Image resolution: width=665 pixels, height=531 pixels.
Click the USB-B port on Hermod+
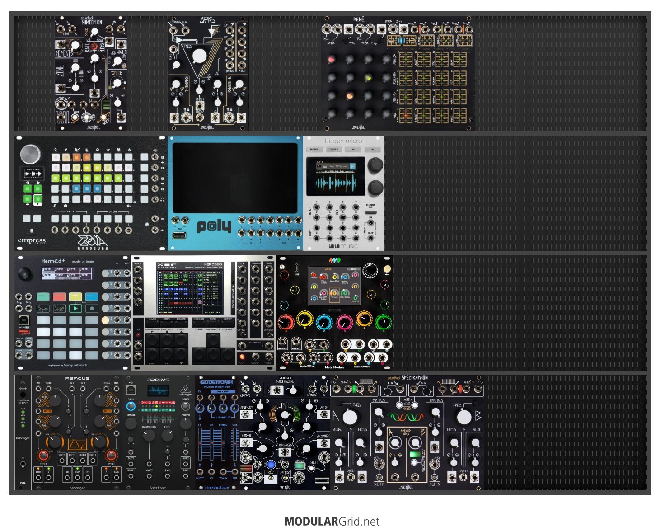pyautogui.click(x=24, y=321)
